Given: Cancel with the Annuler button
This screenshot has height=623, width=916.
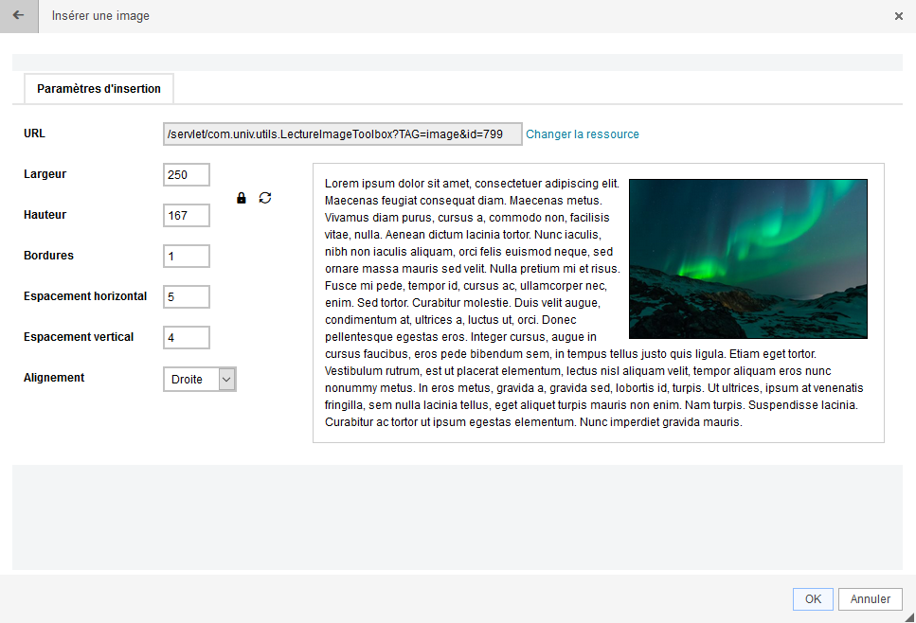Looking at the screenshot, I should pos(870,599).
